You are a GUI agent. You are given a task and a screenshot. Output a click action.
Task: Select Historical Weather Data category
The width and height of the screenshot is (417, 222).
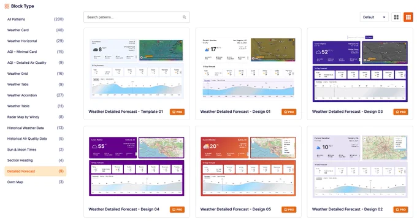tap(36, 128)
